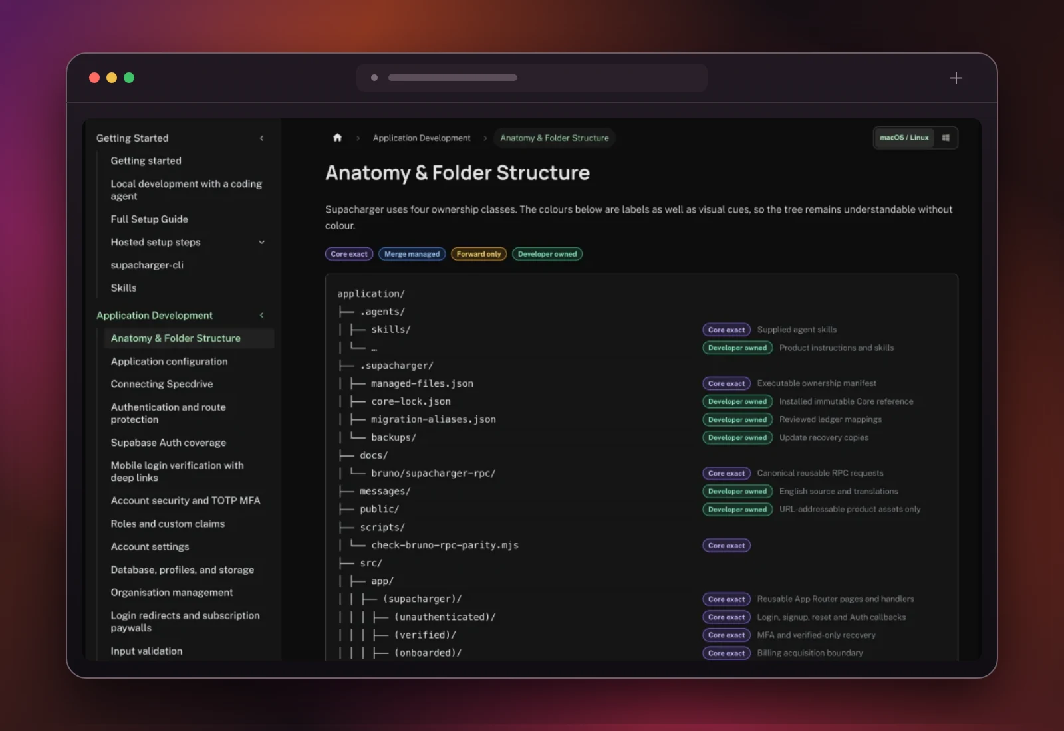Click migration-aliases.json tree entry
This screenshot has width=1064, height=731.
(434, 419)
